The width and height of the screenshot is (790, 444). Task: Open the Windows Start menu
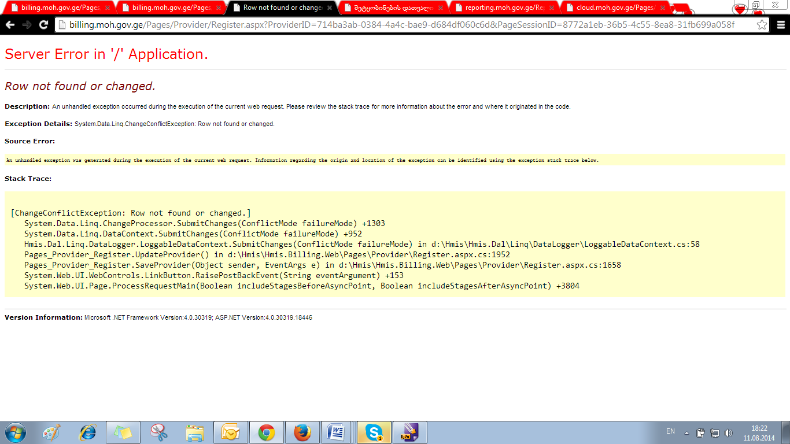[15, 432]
